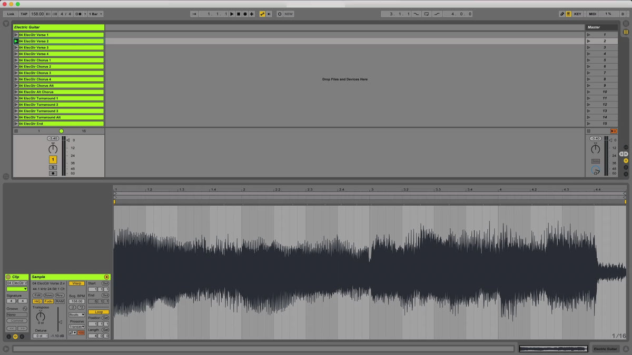Launch the 04 ElecGtr Chorus 1 clip
The width and height of the screenshot is (632, 355).
click(16, 60)
